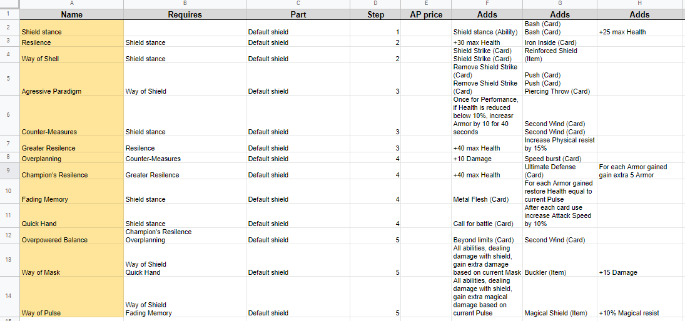This screenshot has width=685, height=321.
Task: Click the 'Requires' header cell
Action: pos(185,14)
